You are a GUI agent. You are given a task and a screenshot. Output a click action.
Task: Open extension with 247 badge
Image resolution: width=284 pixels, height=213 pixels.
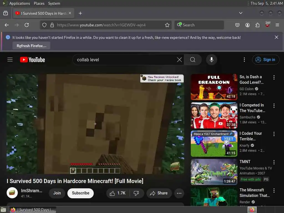coord(268,25)
